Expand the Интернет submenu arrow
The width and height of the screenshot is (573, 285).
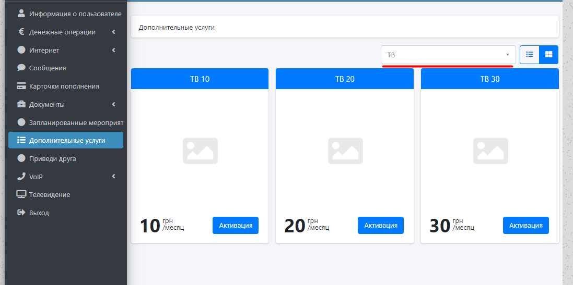coord(114,51)
